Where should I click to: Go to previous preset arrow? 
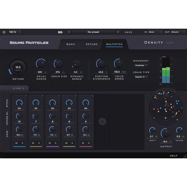(69, 32)
